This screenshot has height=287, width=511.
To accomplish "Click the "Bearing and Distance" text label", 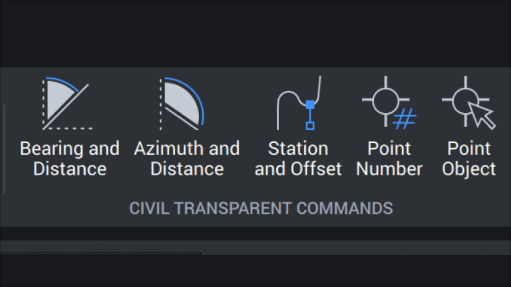I will tap(70, 159).
